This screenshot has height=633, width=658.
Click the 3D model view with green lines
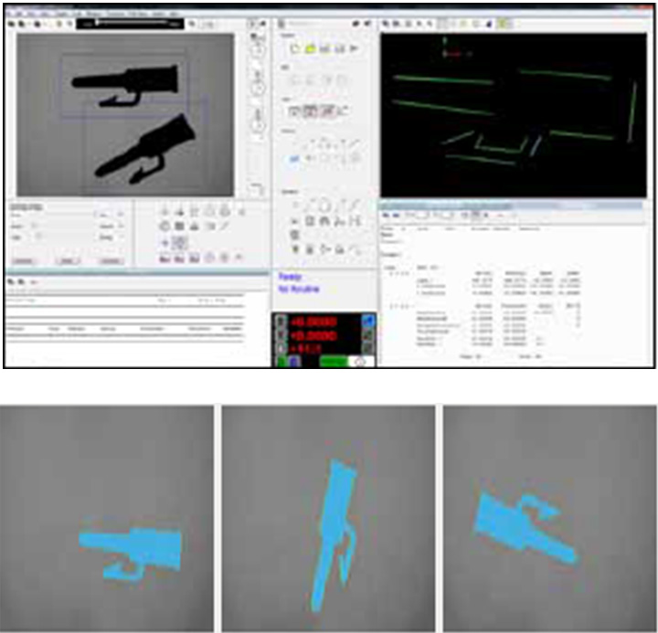click(514, 115)
